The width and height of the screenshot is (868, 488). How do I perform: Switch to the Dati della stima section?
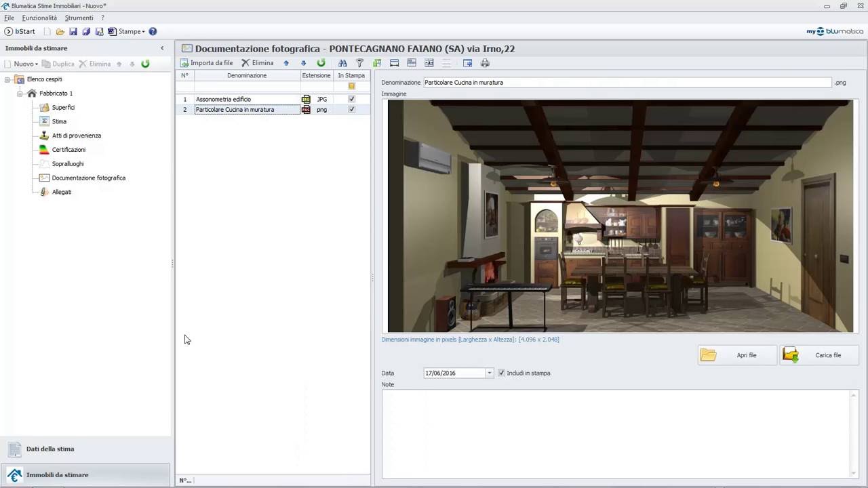click(x=85, y=449)
